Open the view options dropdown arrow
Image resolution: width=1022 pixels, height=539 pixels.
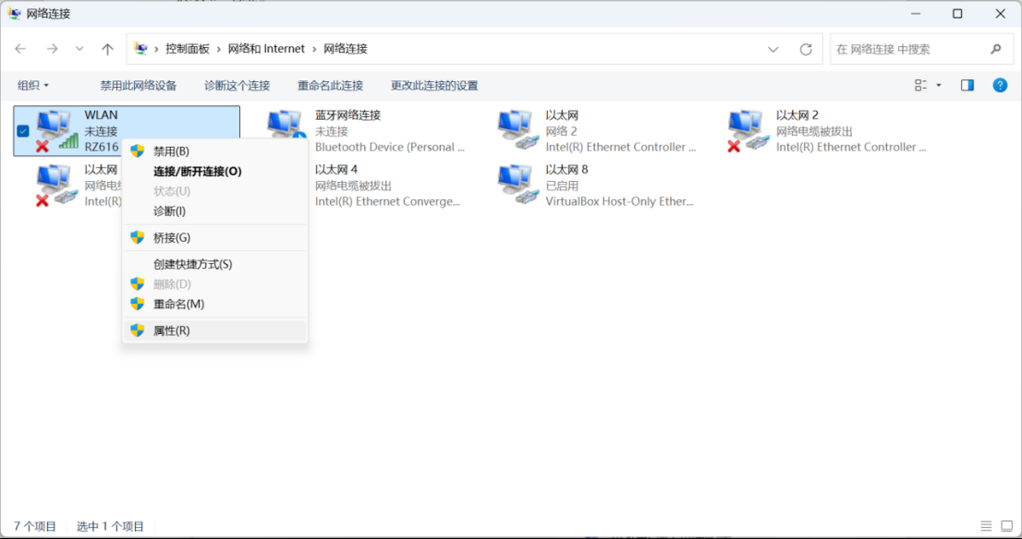[x=939, y=85]
